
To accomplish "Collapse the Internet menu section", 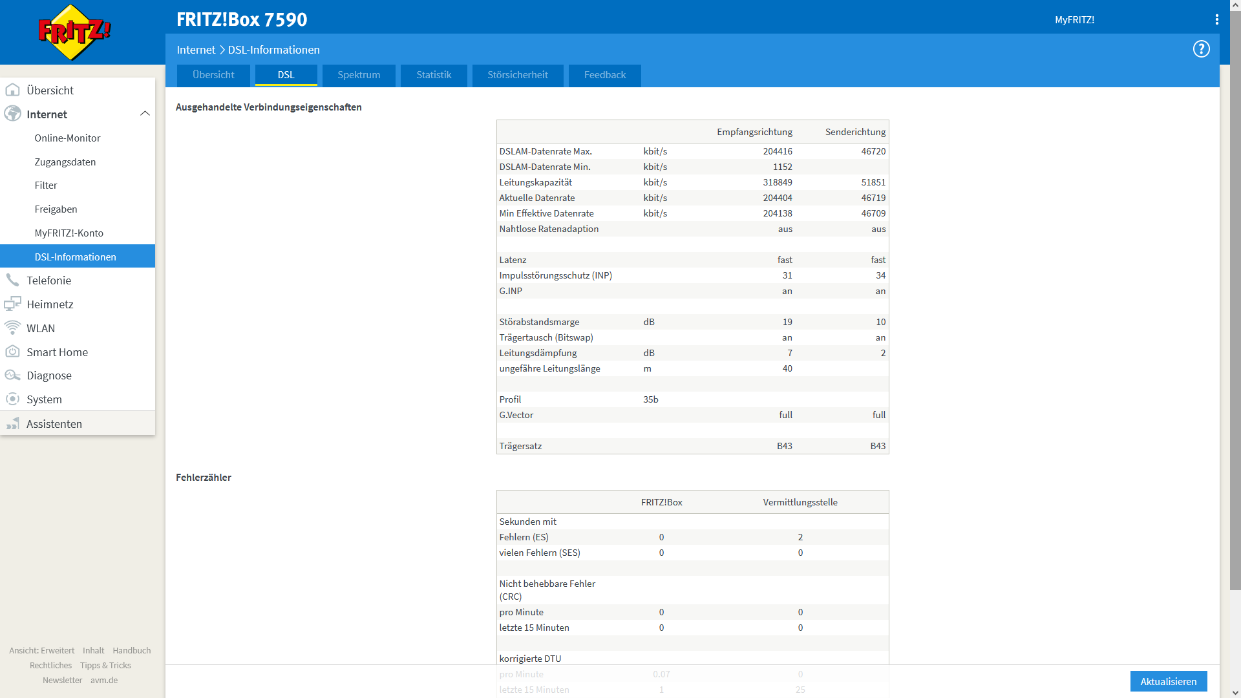I will (x=145, y=113).
